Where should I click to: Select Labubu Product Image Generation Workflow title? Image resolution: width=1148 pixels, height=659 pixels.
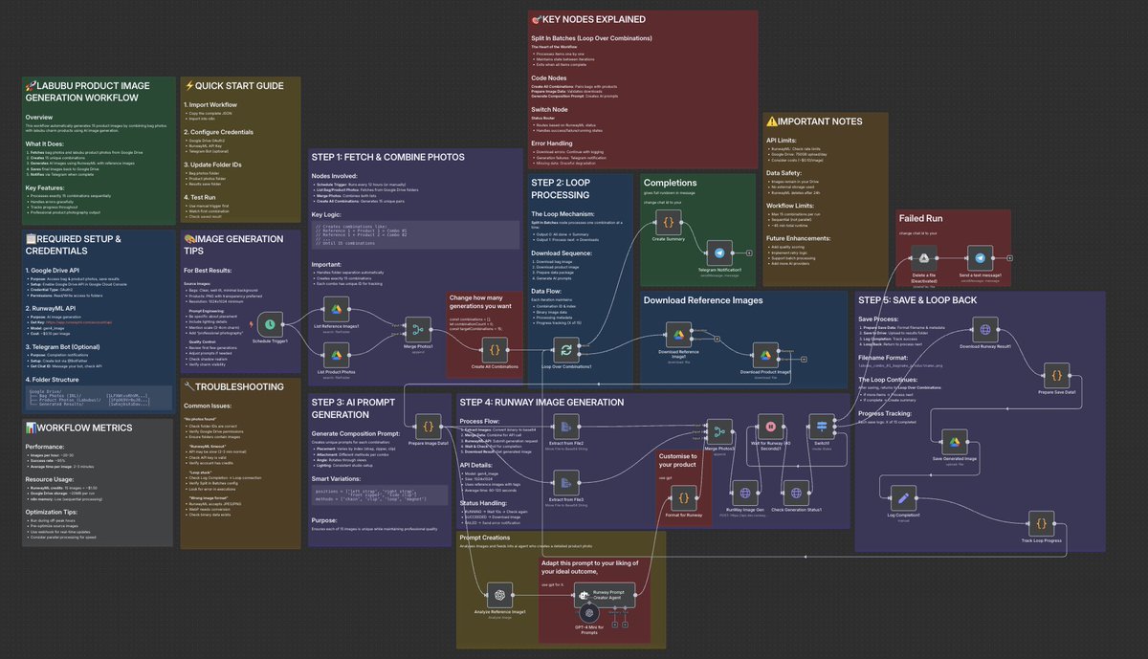87,92
